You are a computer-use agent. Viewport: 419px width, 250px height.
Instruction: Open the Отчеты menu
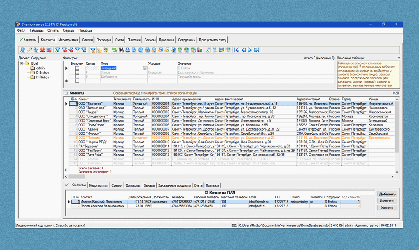[53, 30]
